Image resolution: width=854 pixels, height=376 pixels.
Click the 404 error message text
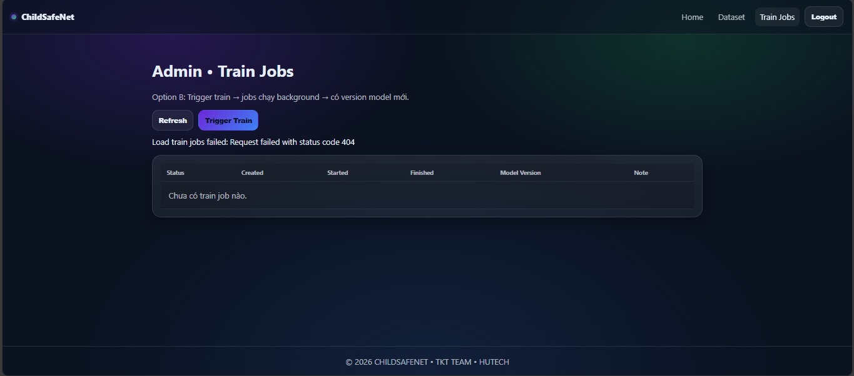click(253, 142)
